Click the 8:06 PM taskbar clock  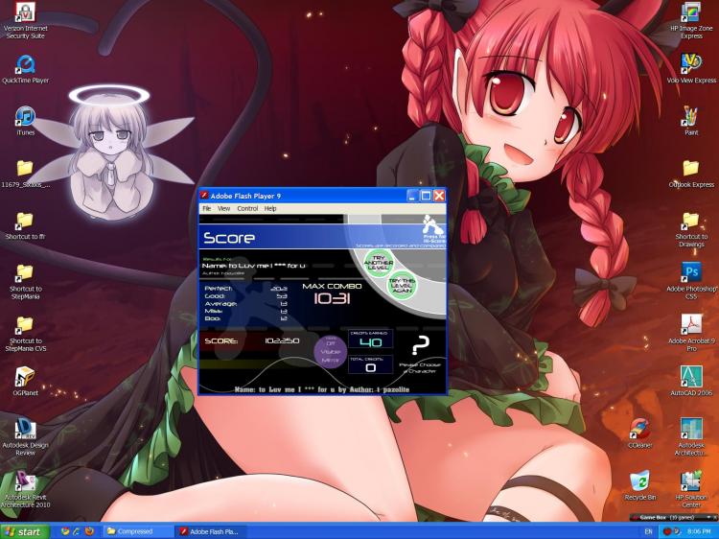(699, 531)
